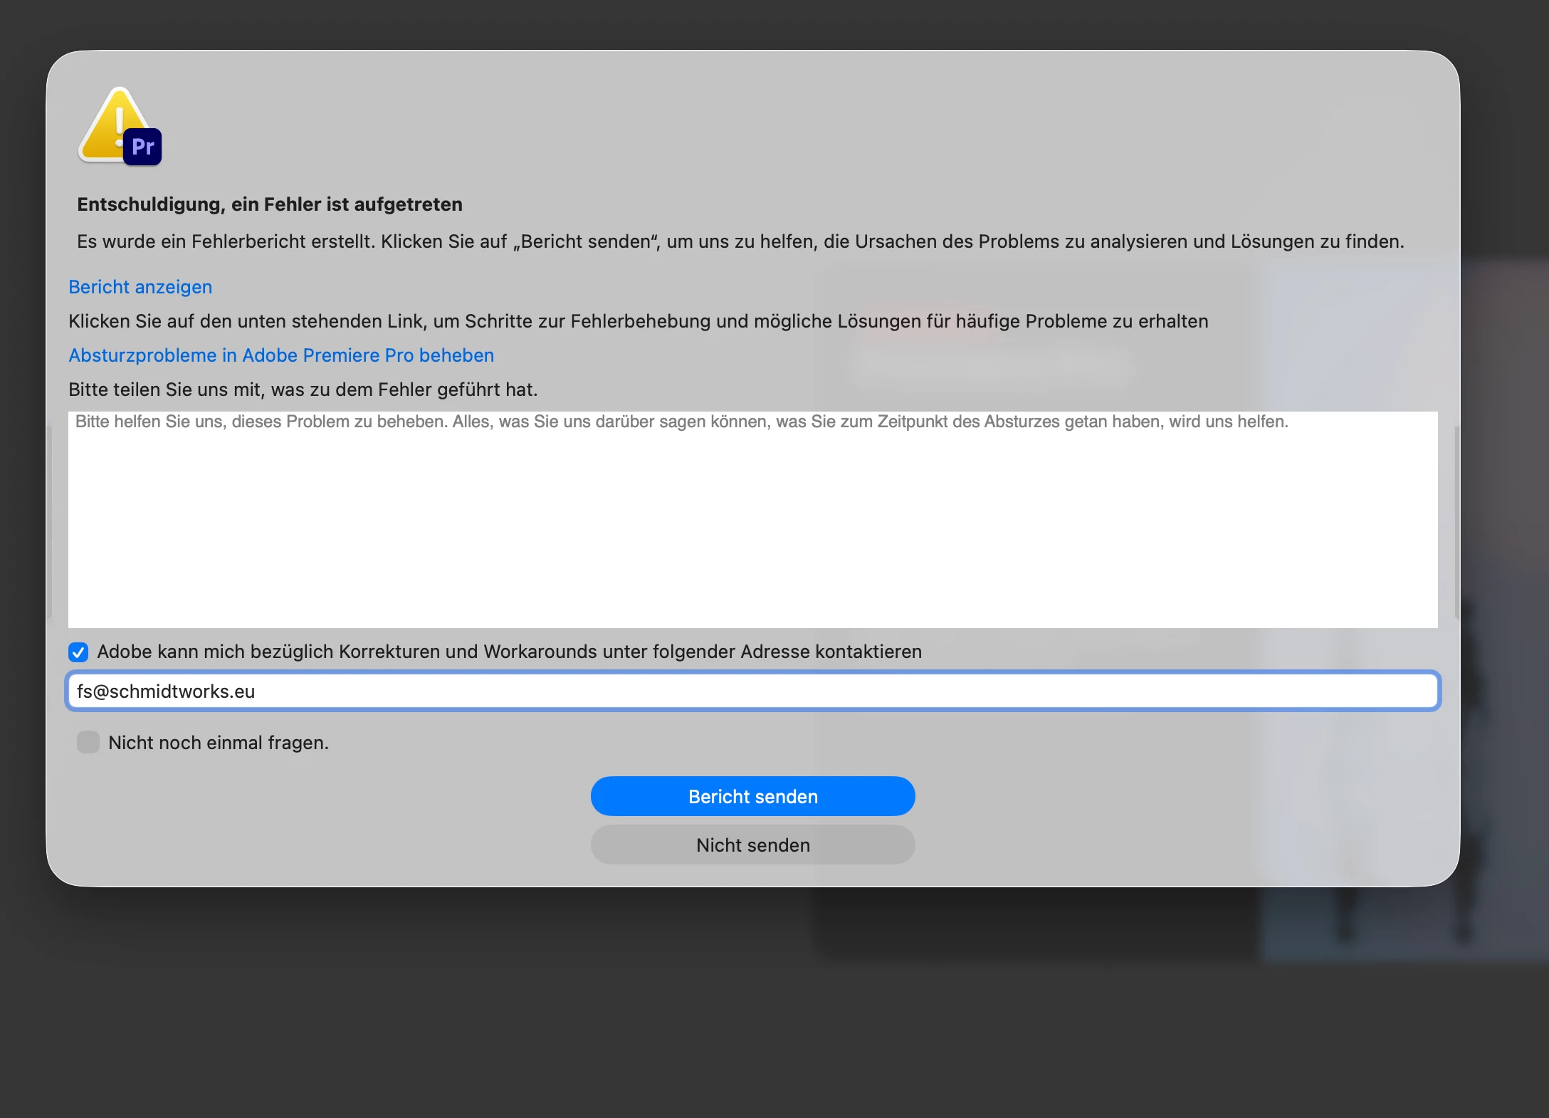The height and width of the screenshot is (1118, 1549).
Task: Click the heading 'Entschuldigung, ein Fehler ist aufgetreten'
Action: pyautogui.click(x=270, y=204)
